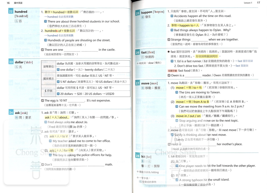Select sentence 'Stop arguing and move on'
The image size is (267, 193).
[209, 120]
